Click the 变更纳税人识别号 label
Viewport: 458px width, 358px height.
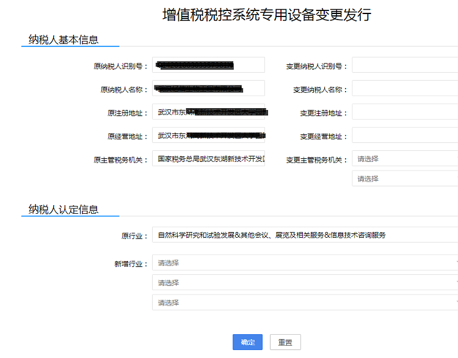[316, 67]
